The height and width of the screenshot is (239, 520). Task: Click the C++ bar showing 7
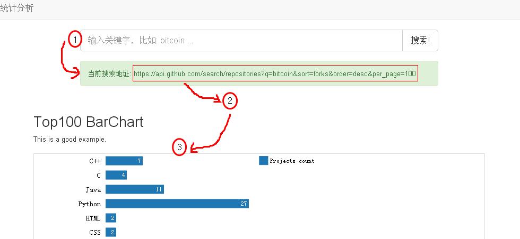pos(124,161)
